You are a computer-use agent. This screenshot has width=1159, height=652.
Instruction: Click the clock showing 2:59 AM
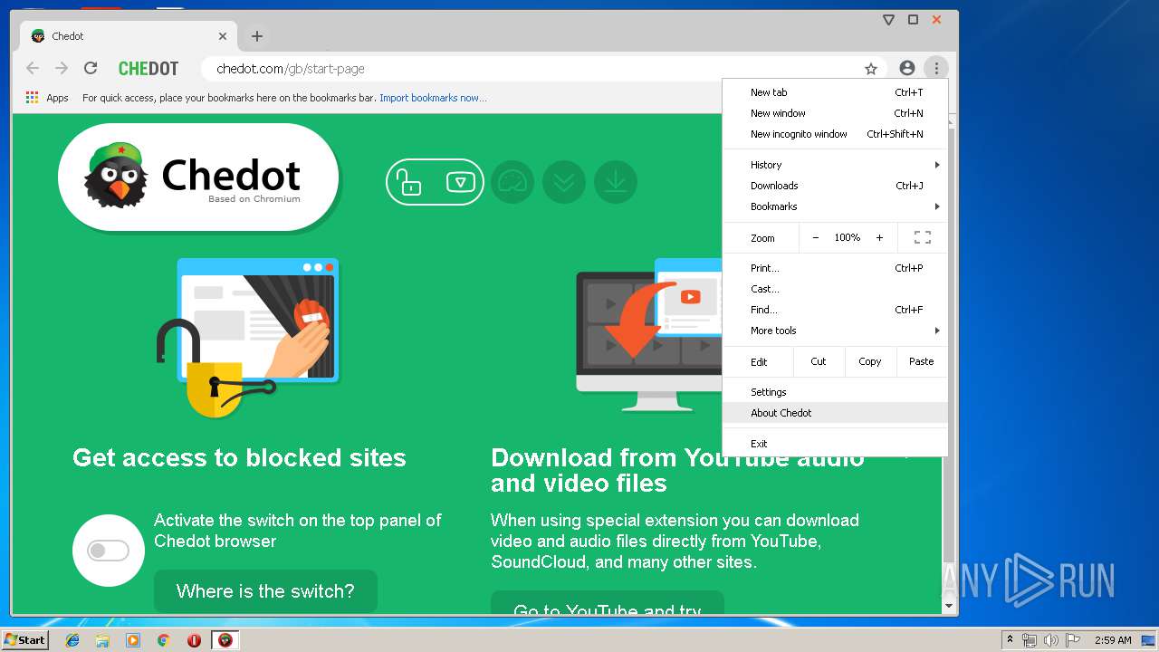[1112, 640]
